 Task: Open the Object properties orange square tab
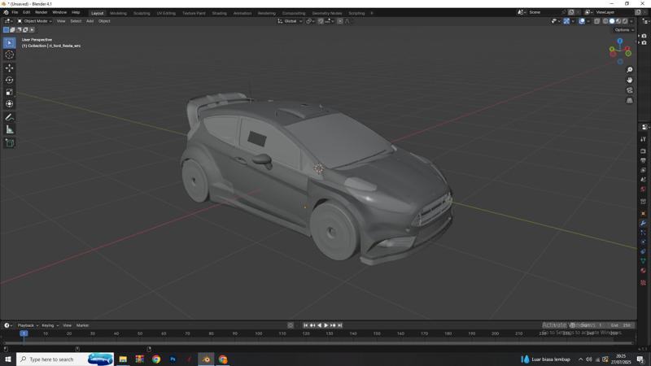click(643, 214)
